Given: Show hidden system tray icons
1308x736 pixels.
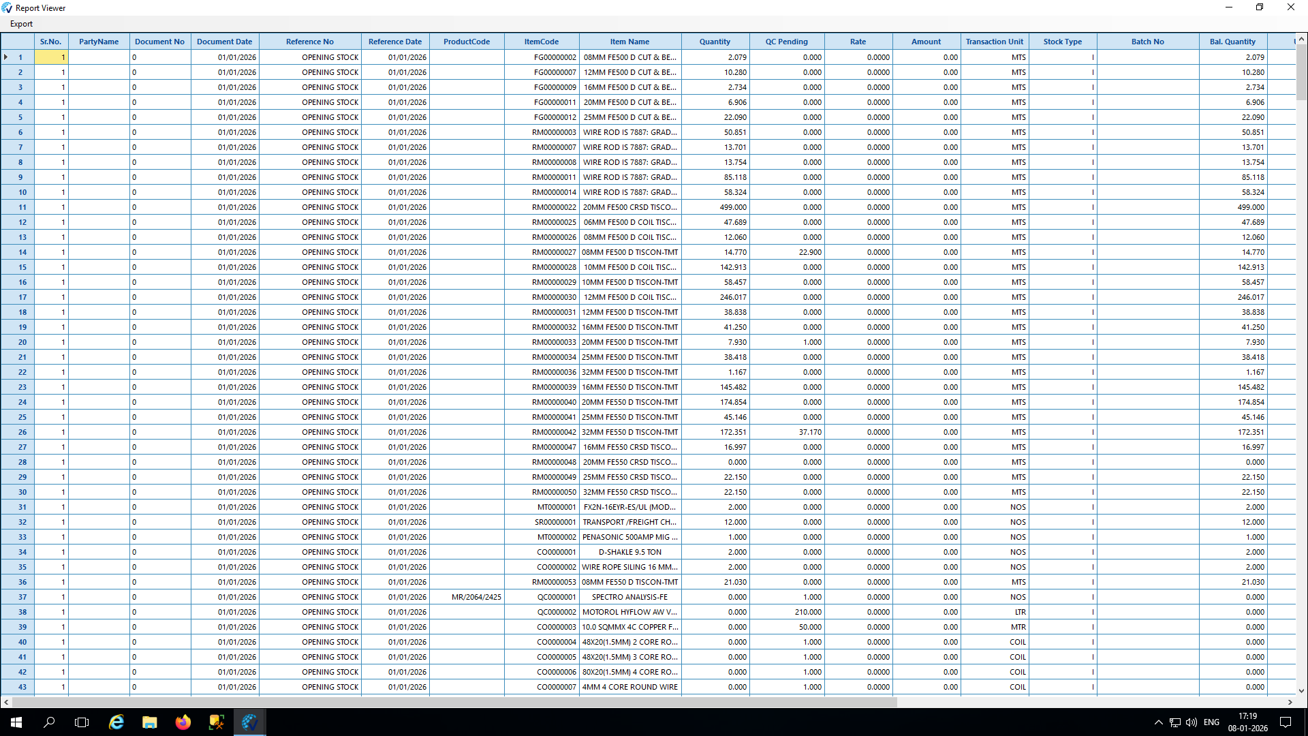Looking at the screenshot, I should click(1158, 722).
